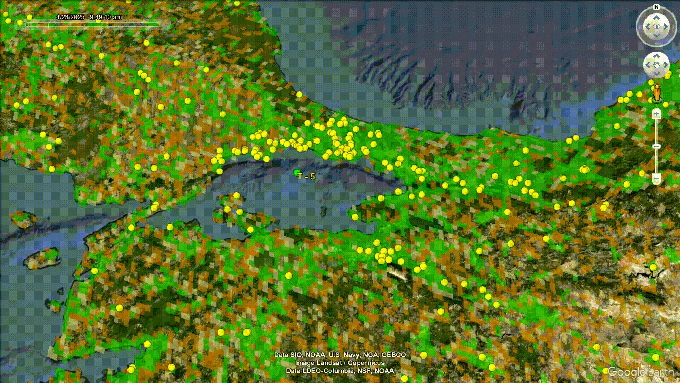Zoom in with the plus button
680x383 pixels.
657,113
